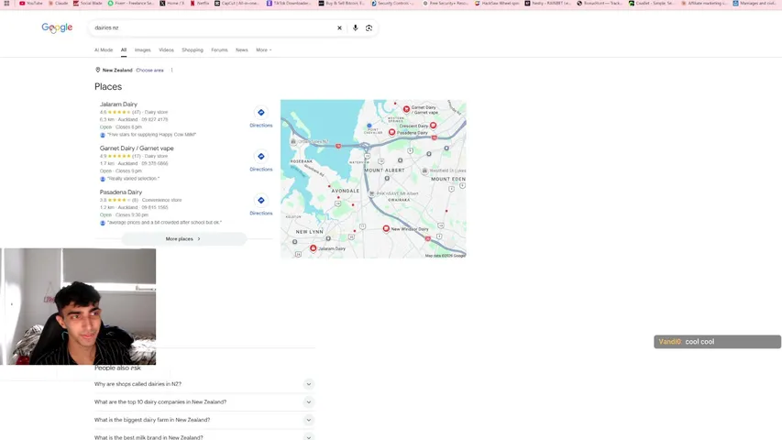The image size is (782, 440).
Task: Click the AVONDALE map label
Action: [345, 191]
